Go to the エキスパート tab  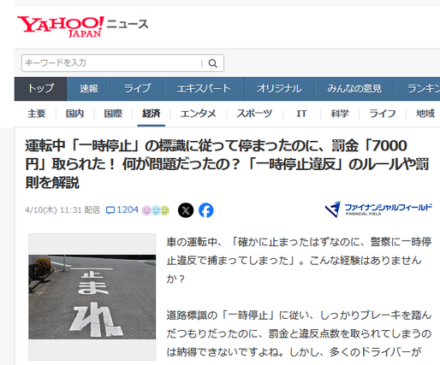(204, 89)
